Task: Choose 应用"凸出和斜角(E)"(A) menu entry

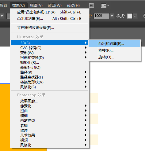Action: pos(50,12)
